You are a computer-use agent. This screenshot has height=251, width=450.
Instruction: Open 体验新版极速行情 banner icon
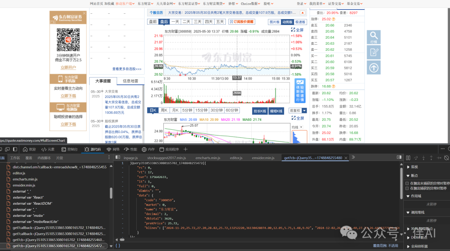pyautogui.click(x=300, y=90)
